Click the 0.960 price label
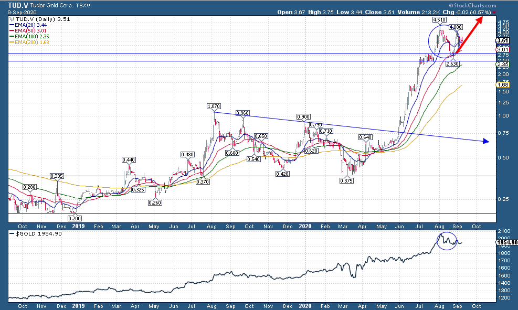The height and width of the screenshot is (310, 518). [x=242, y=113]
